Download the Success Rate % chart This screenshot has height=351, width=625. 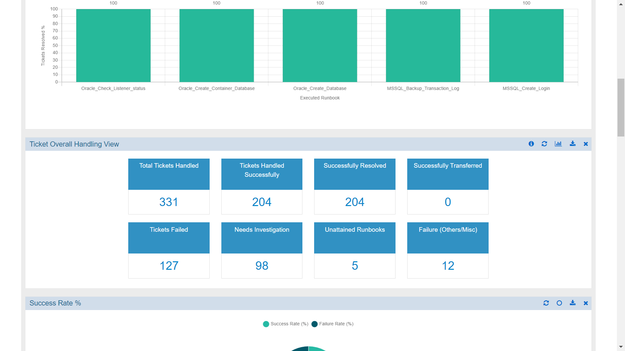point(573,303)
